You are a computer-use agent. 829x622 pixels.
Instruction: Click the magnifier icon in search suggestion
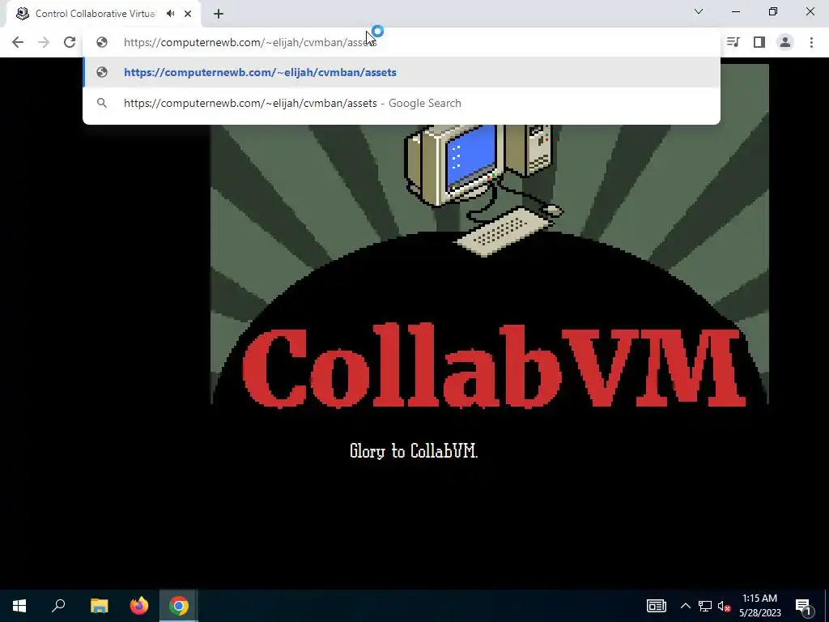102,103
